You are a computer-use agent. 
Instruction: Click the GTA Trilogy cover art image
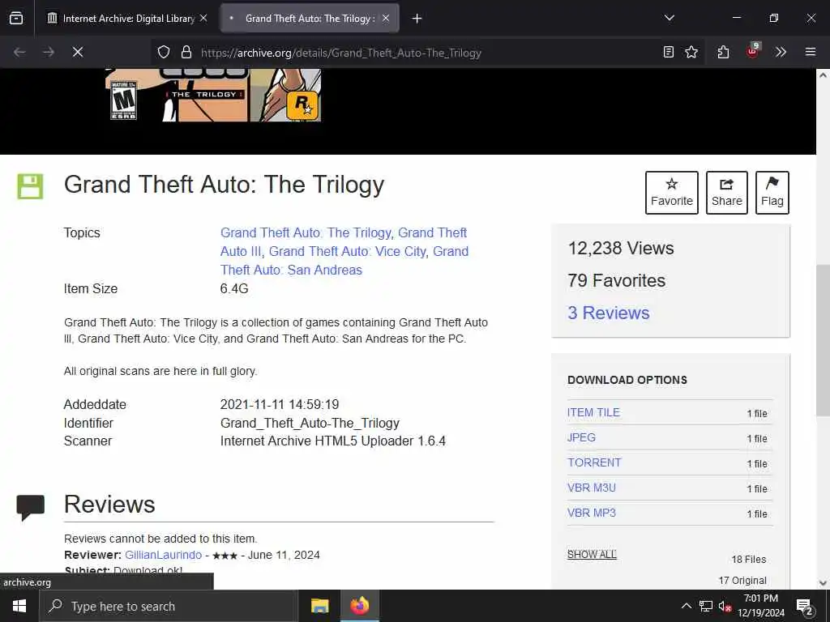pyautogui.click(x=213, y=96)
